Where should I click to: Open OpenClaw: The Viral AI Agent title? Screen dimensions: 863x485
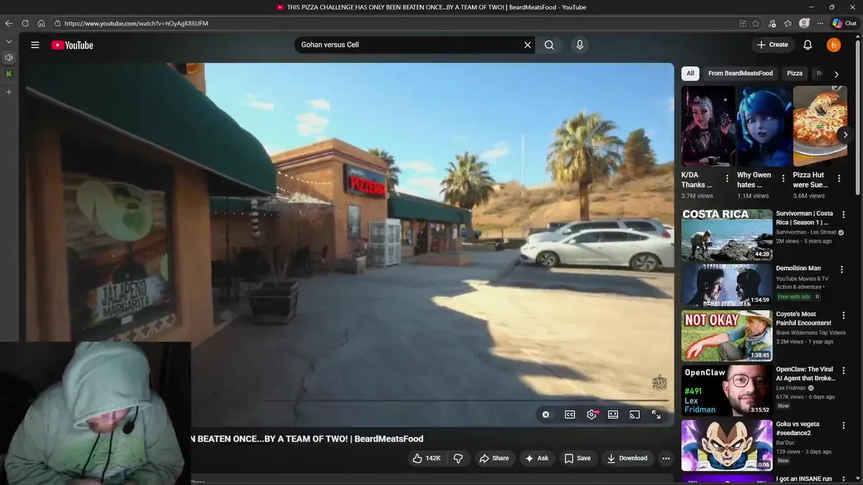pos(805,374)
